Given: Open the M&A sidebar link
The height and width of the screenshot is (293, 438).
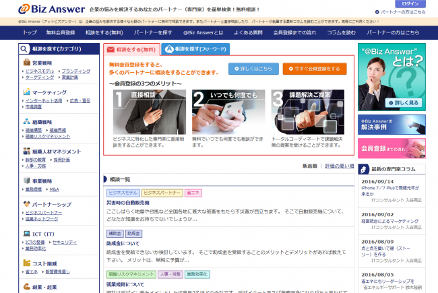Looking at the screenshot, I should (x=54, y=189).
